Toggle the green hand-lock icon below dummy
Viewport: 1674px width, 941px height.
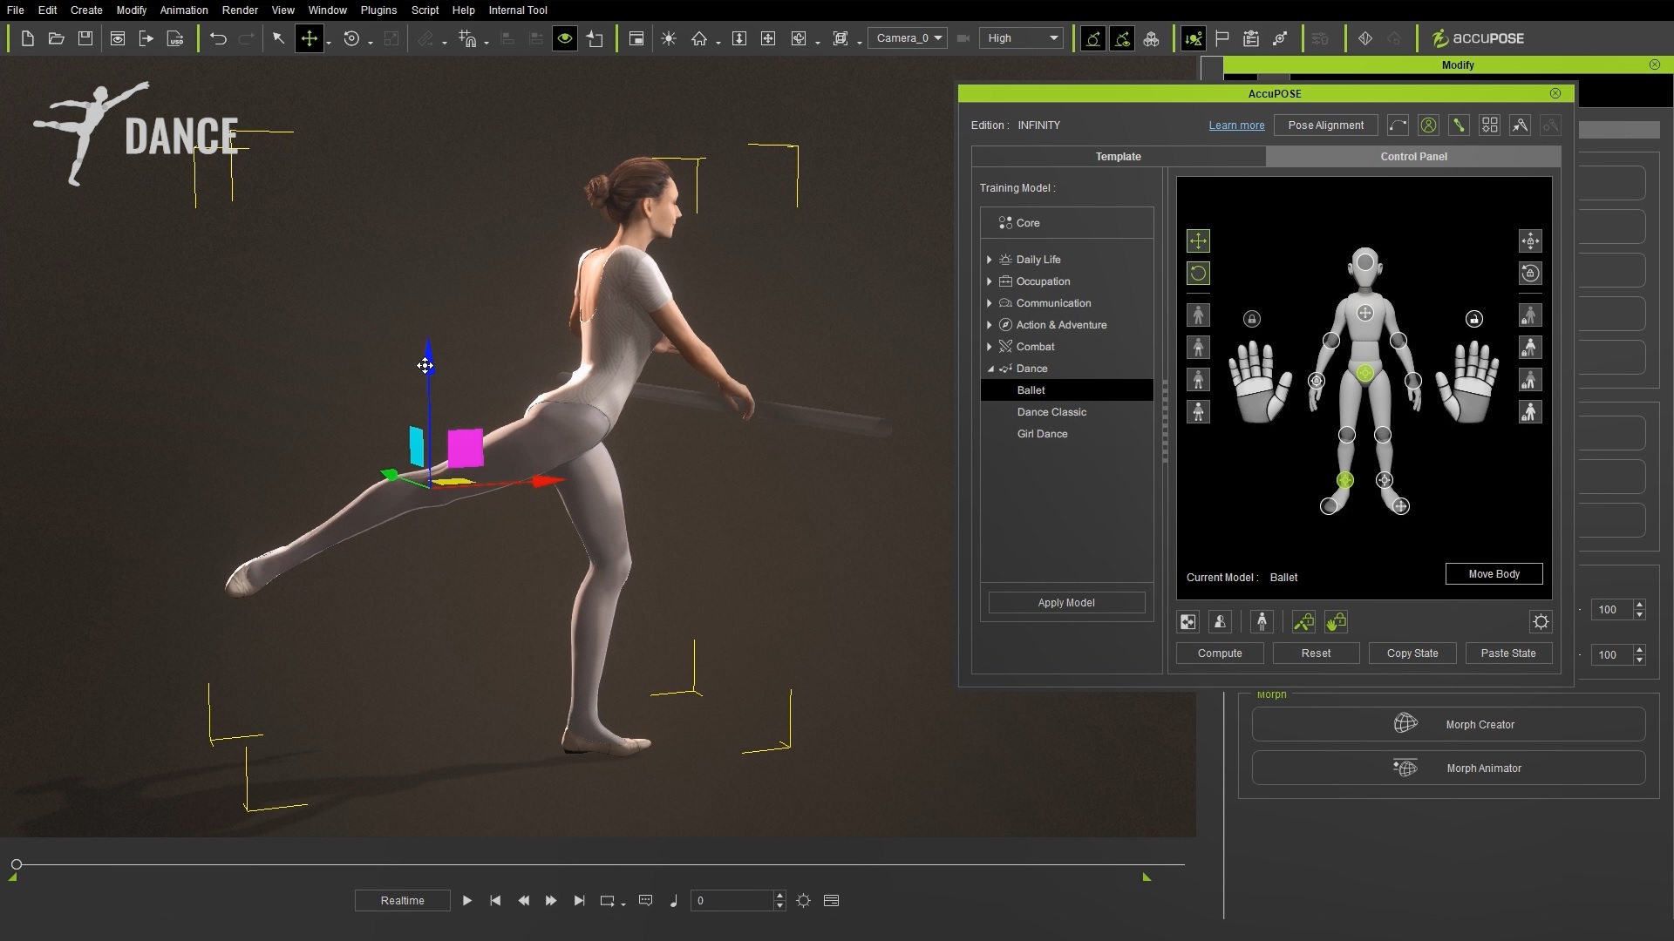[x=1336, y=622]
